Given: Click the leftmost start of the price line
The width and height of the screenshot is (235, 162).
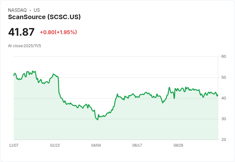Looking at the screenshot, I should click(14, 75).
